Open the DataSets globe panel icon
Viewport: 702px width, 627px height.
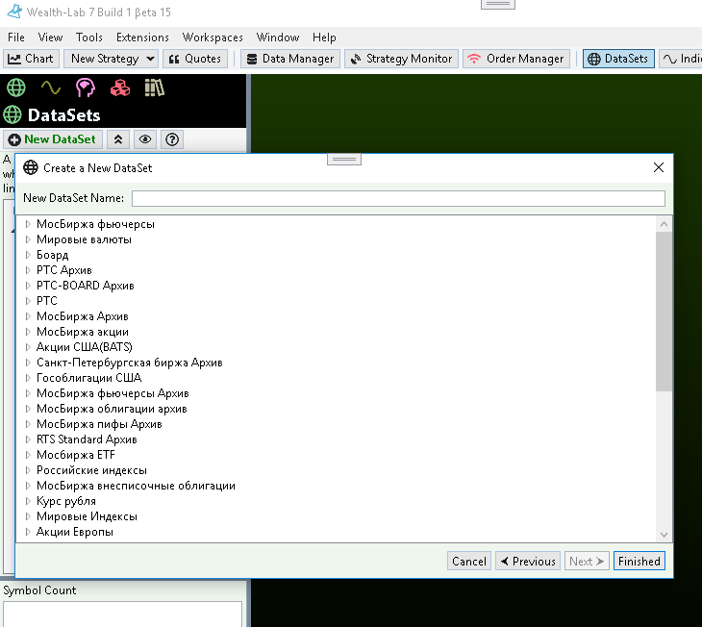16,88
